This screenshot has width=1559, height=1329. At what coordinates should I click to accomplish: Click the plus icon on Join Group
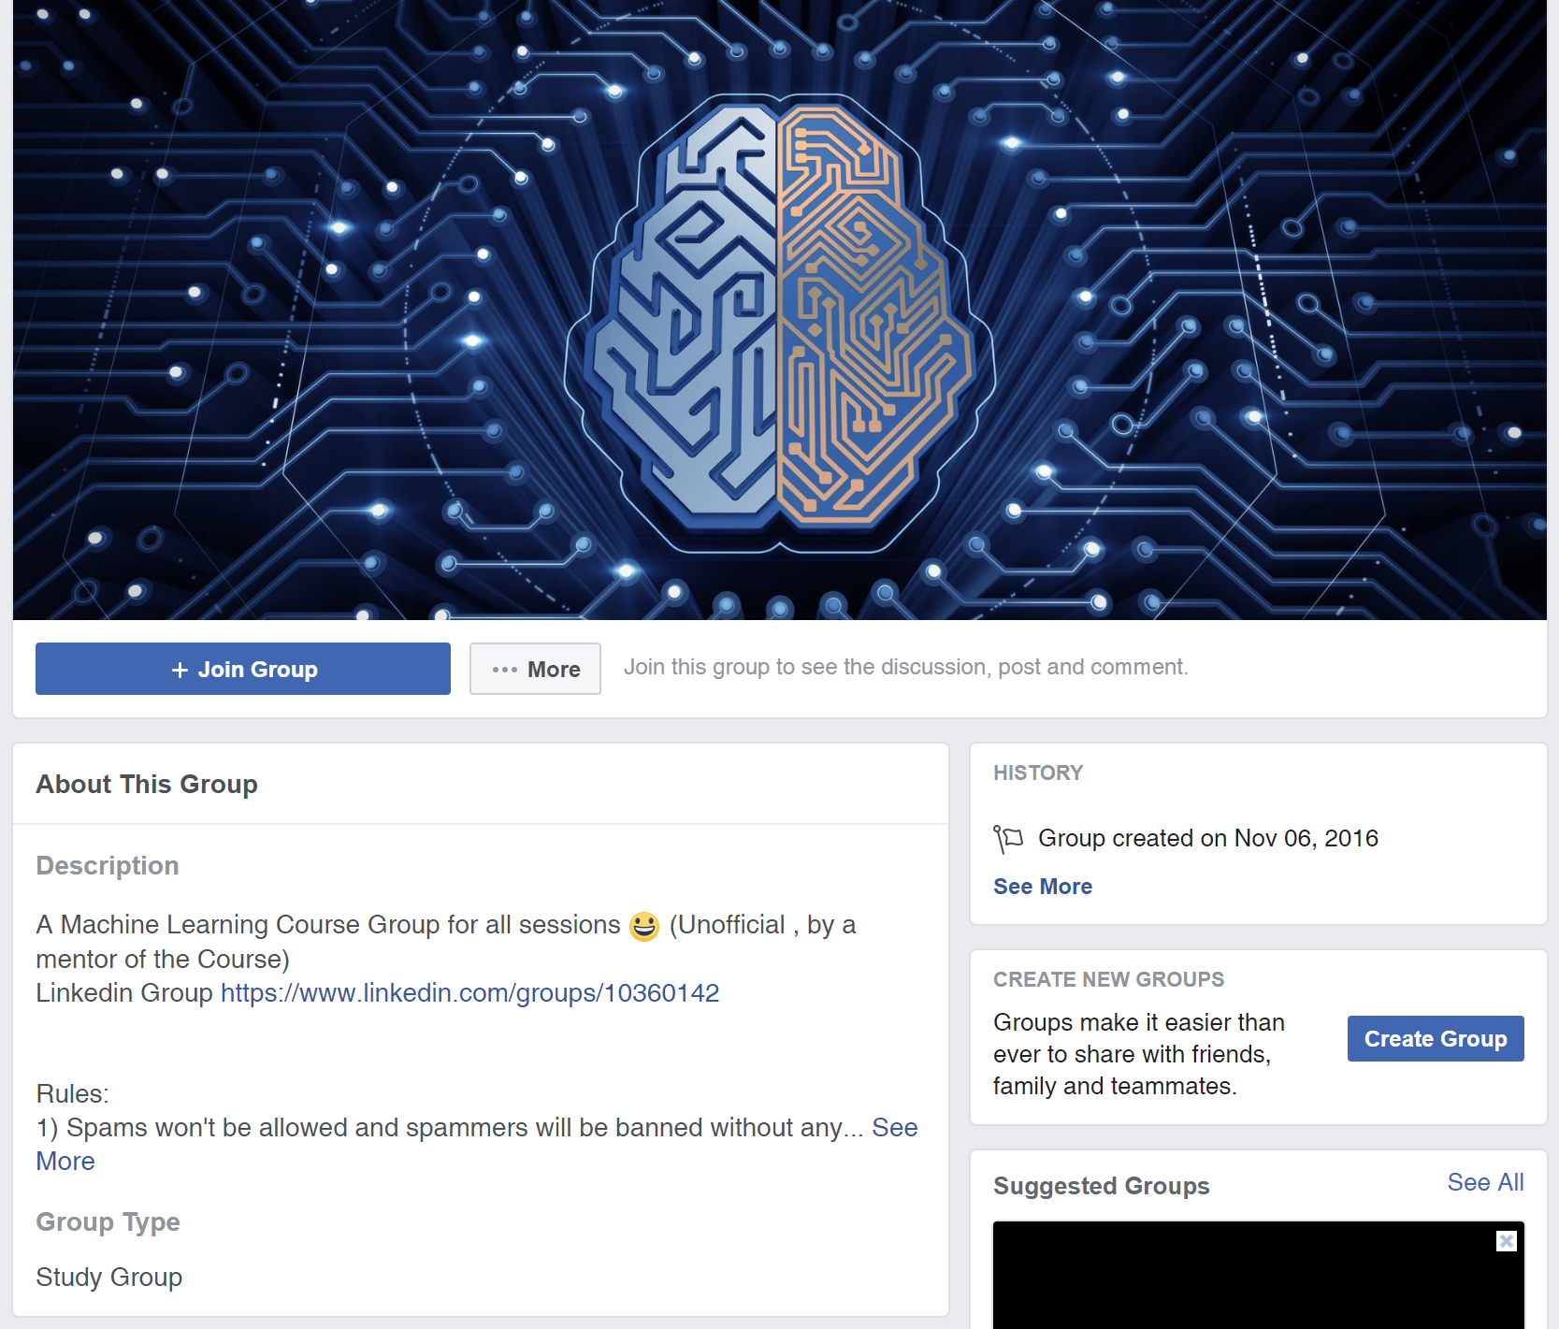(x=180, y=670)
